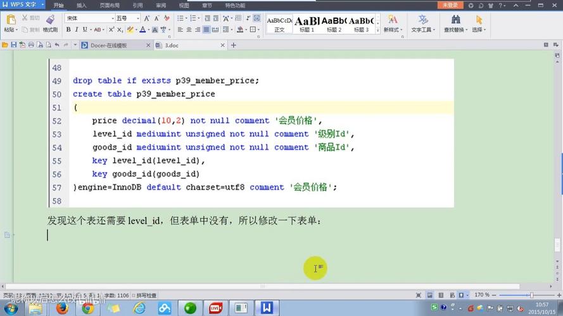Toggle character shading button
Screen dimensions: 563x316
(x=155, y=30)
